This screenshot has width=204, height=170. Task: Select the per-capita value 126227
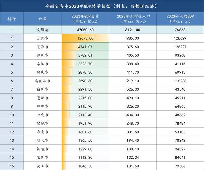[180, 47]
